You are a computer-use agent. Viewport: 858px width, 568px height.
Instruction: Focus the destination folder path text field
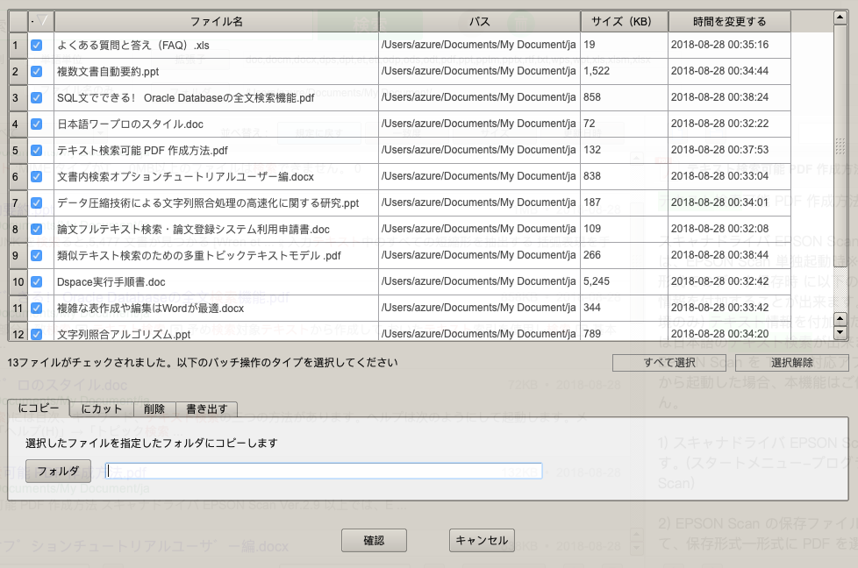coord(323,471)
